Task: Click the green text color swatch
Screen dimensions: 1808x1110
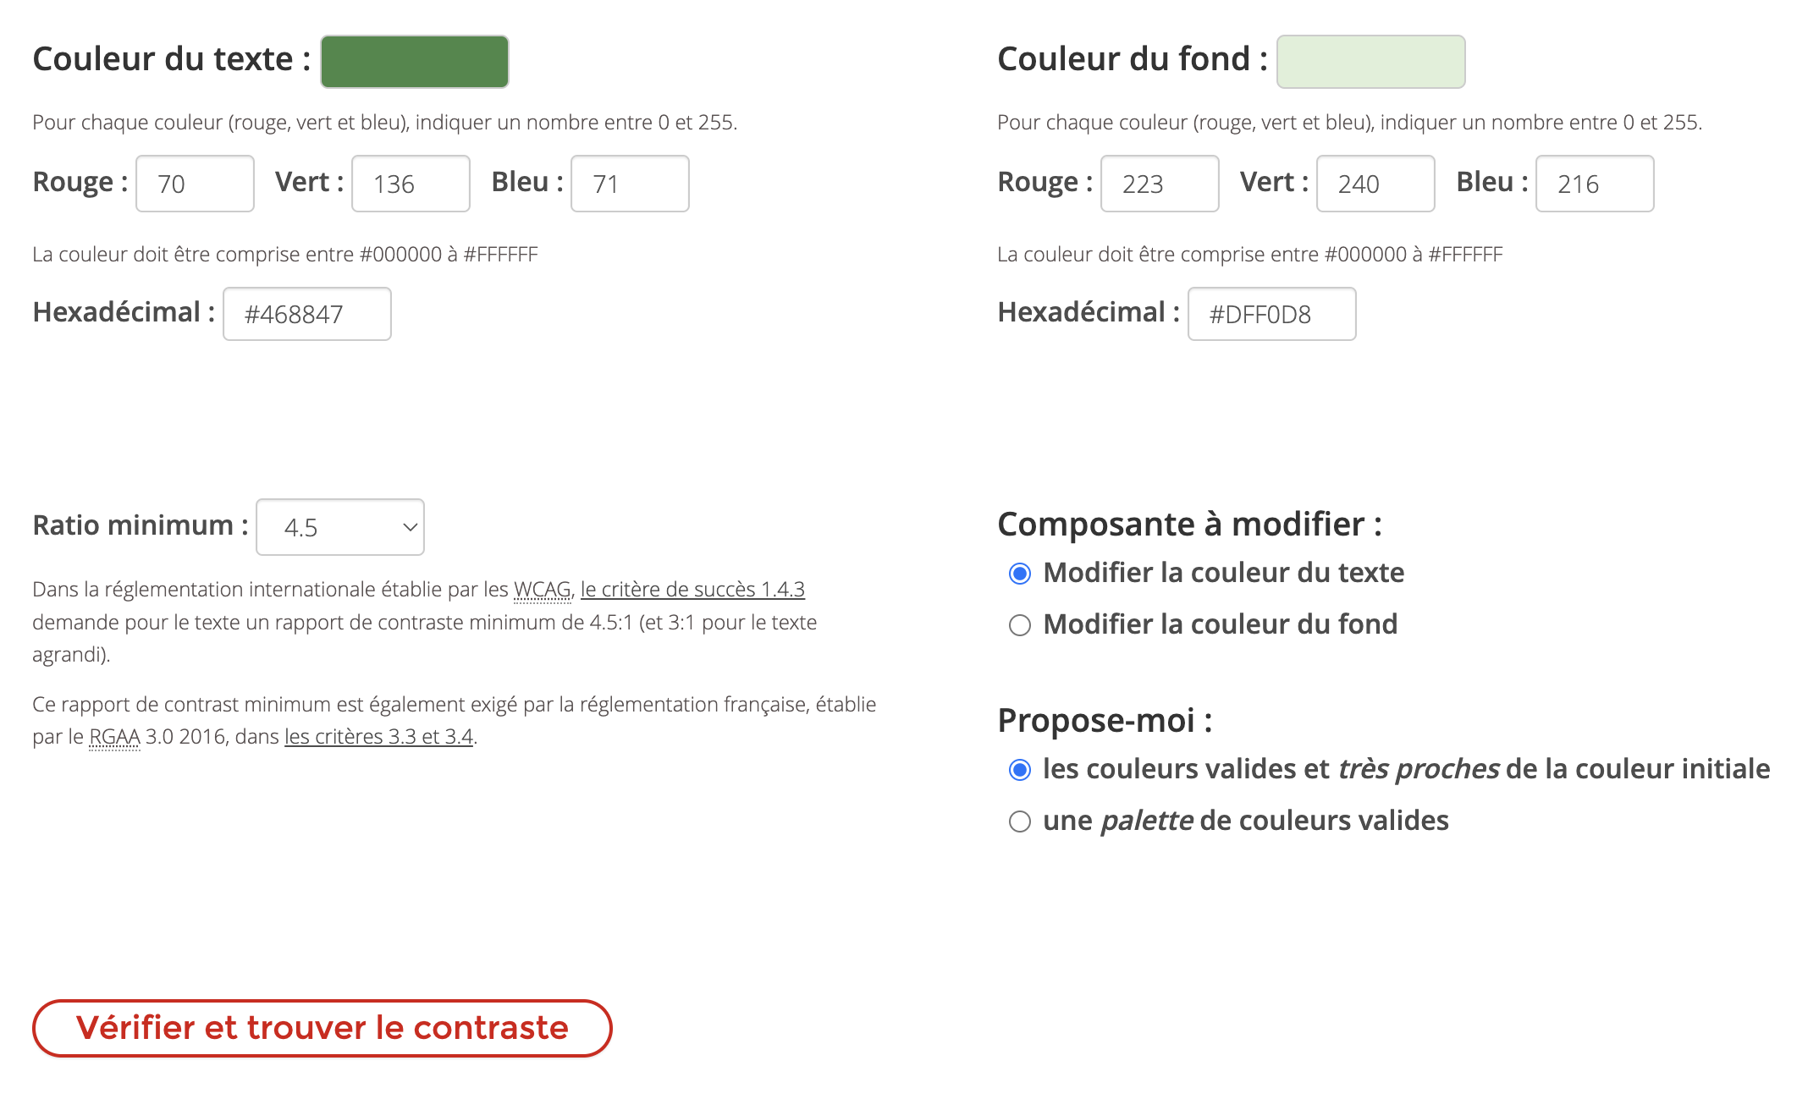Action: 414,62
